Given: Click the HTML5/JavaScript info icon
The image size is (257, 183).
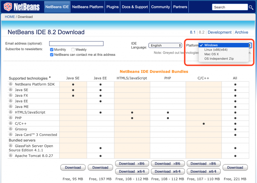Looking at the screenshot, I should click(x=10, y=112).
